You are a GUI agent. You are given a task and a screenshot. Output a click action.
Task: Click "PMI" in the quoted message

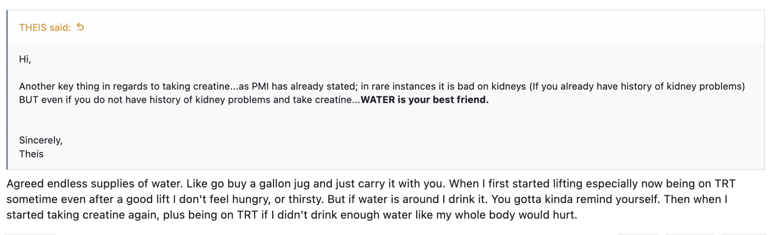(x=260, y=86)
